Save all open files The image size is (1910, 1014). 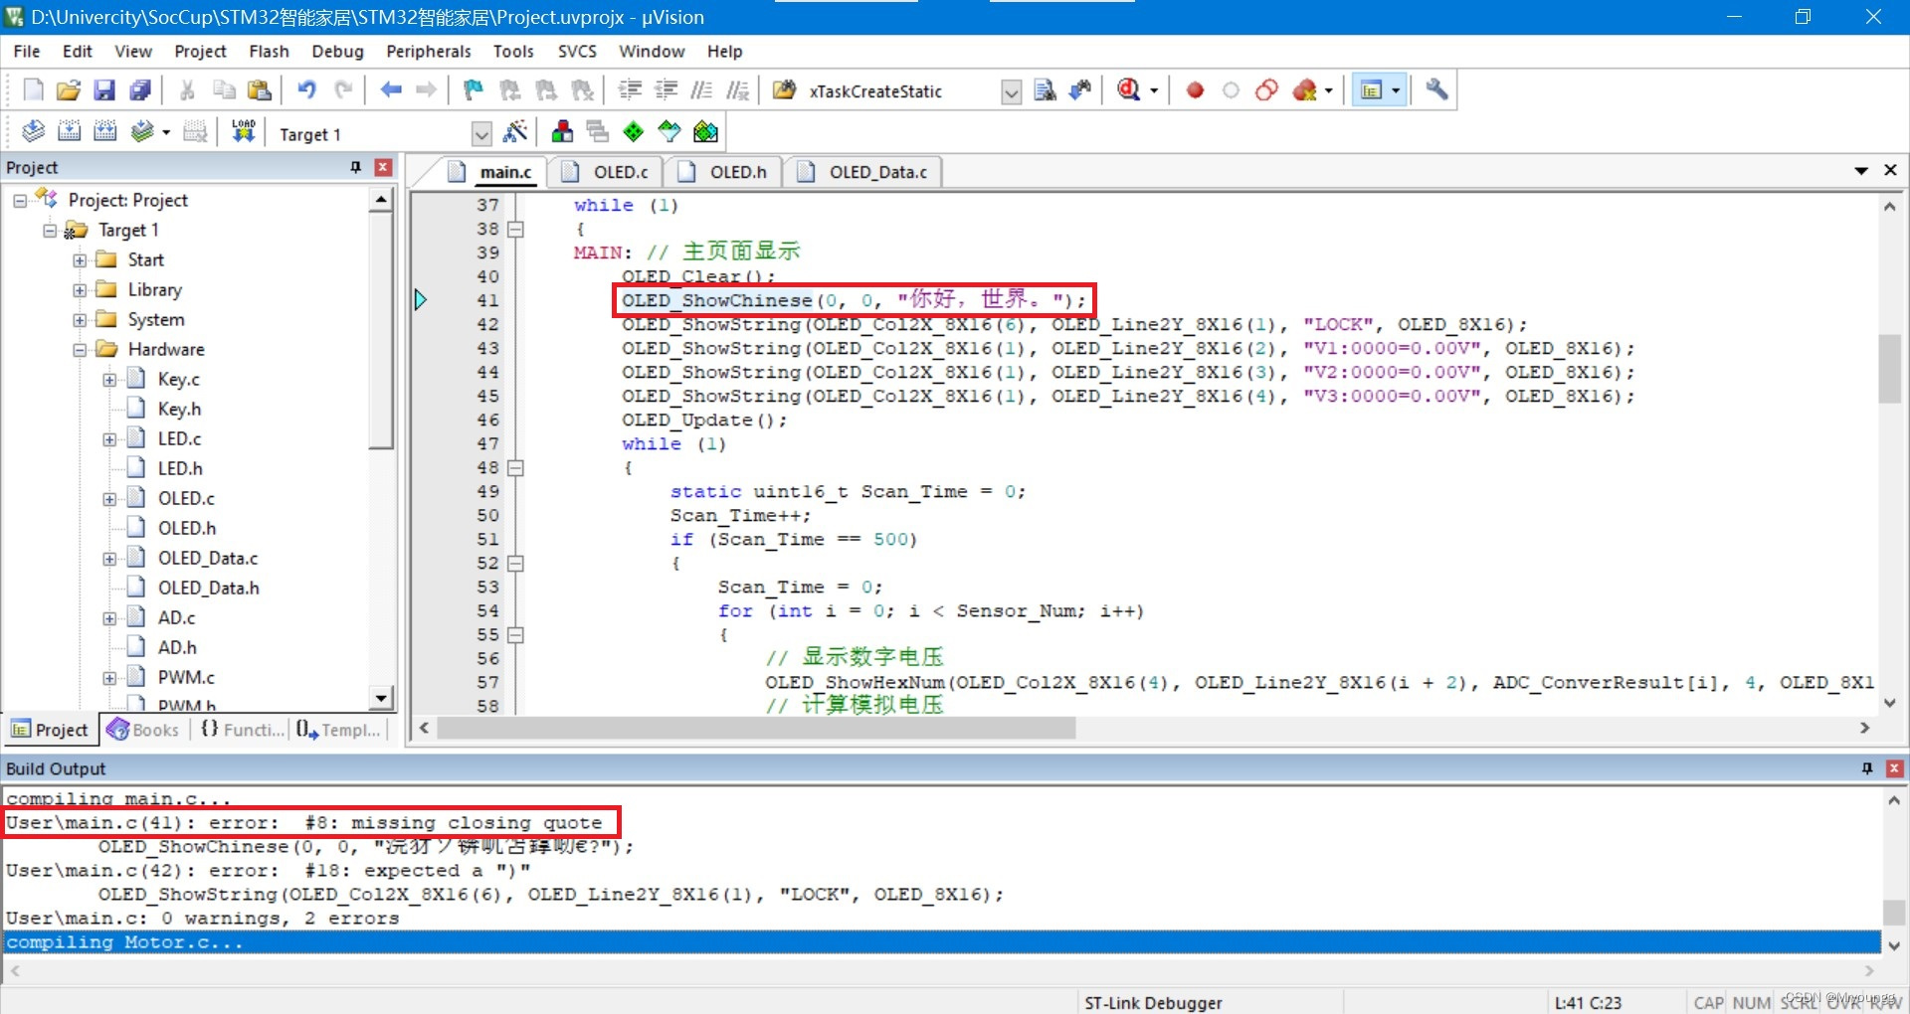pyautogui.click(x=140, y=89)
